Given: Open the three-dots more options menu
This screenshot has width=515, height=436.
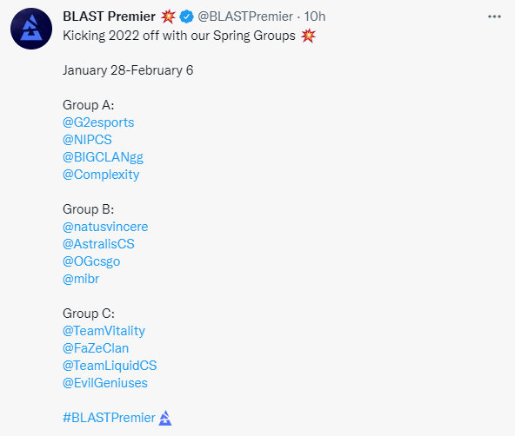Looking at the screenshot, I should (x=494, y=17).
